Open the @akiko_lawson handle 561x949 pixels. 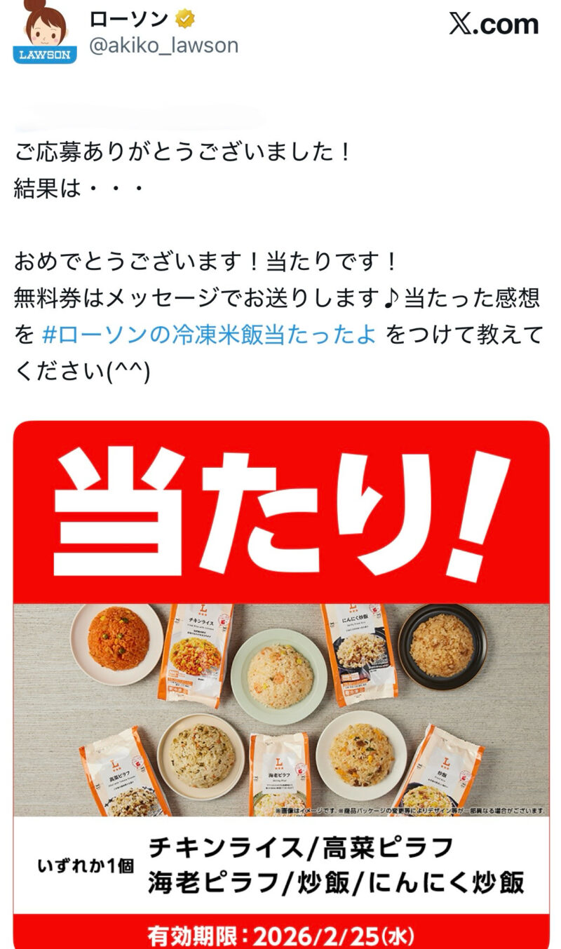(163, 46)
